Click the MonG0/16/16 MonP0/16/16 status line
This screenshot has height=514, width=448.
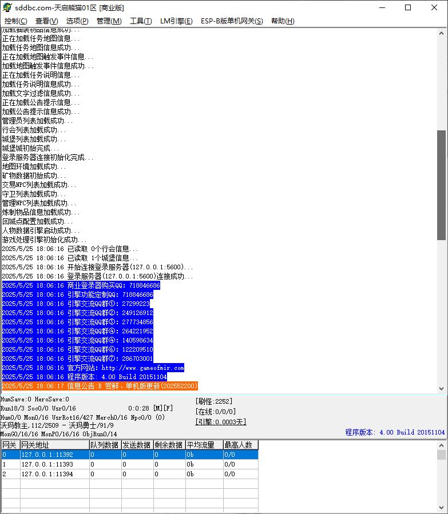[x=59, y=434]
